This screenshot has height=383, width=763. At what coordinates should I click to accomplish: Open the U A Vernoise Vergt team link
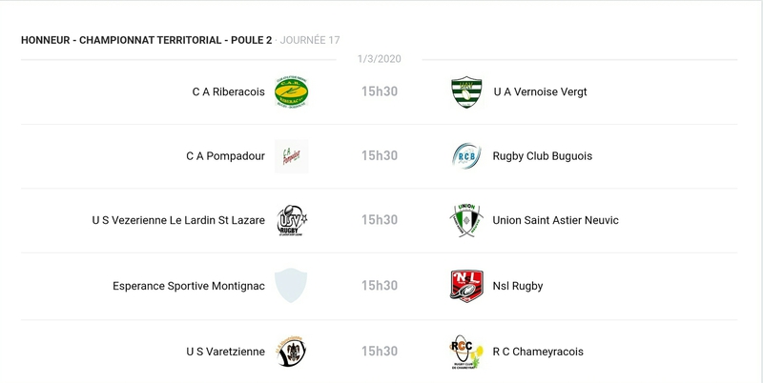pyautogui.click(x=540, y=91)
